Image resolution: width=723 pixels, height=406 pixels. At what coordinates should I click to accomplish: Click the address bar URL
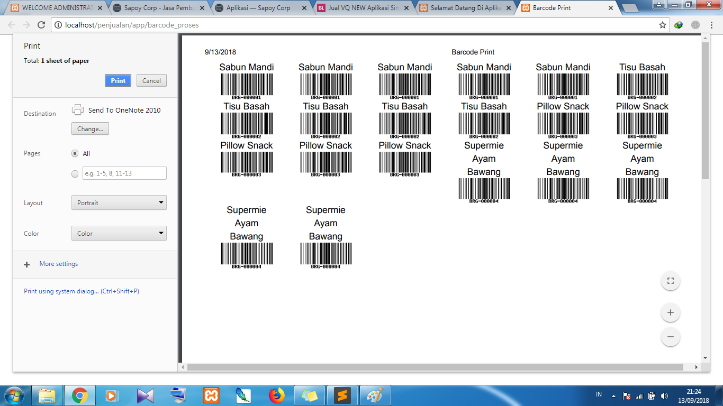pyautogui.click(x=132, y=25)
